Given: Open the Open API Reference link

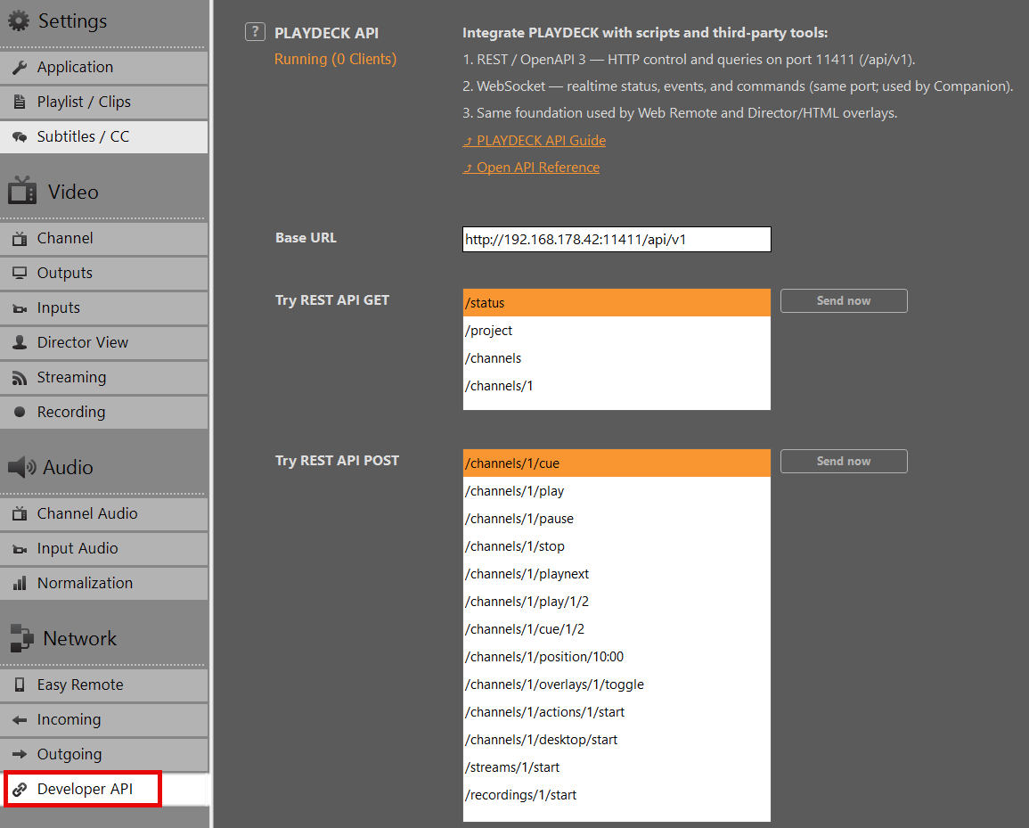Looking at the screenshot, I should pyautogui.click(x=531, y=168).
